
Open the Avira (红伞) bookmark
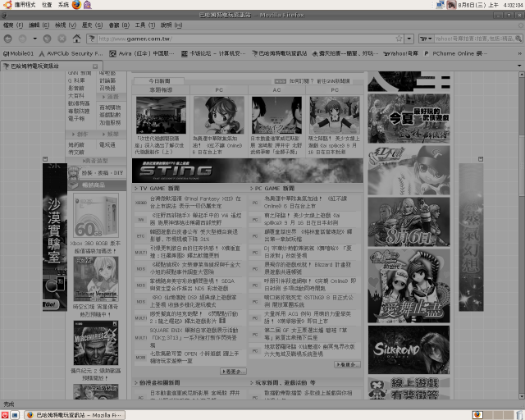pos(142,53)
